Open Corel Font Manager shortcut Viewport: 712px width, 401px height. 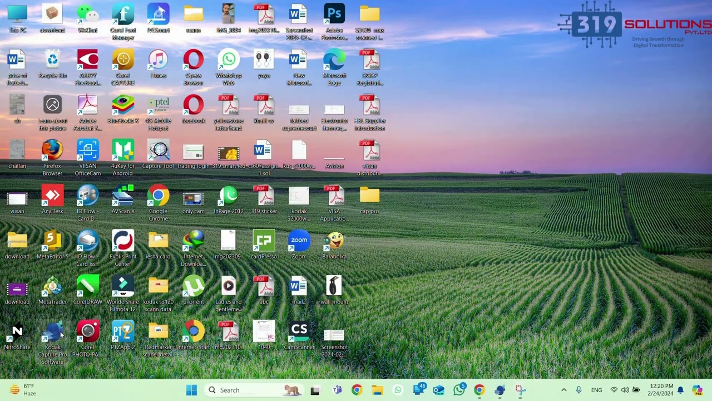(123, 22)
